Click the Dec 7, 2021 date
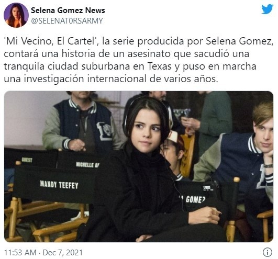This screenshot has height=259, width=278. click(63, 252)
